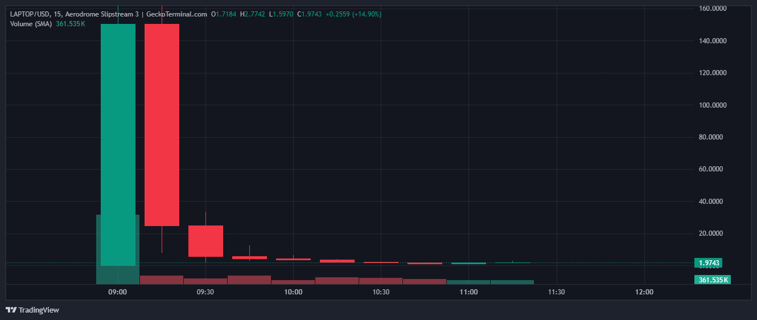
Task: Click the 160.0000 price axis label
Action: point(713,9)
